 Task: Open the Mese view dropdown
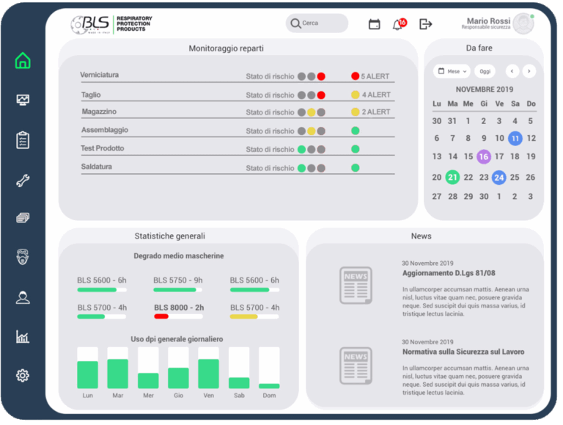452,71
